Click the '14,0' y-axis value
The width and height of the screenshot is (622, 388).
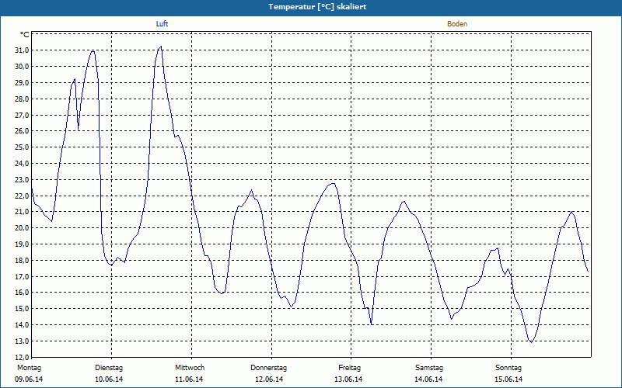coord(22,325)
